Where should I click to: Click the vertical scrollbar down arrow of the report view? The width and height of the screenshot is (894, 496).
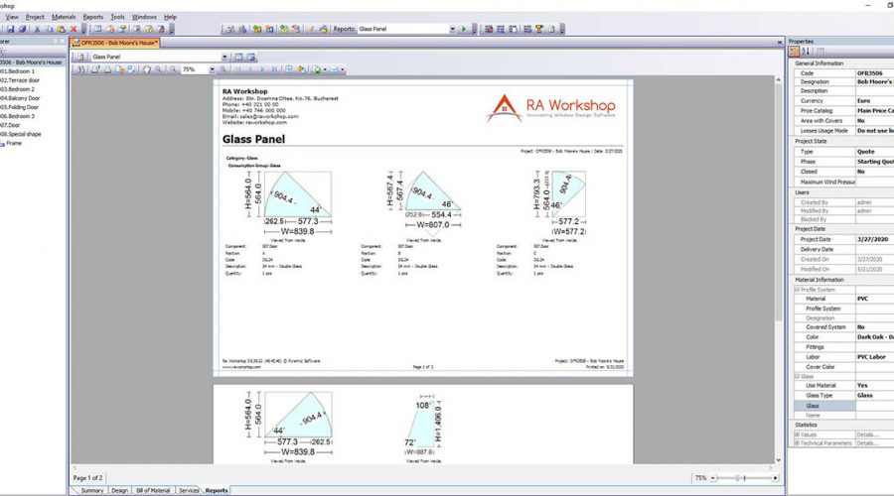click(778, 460)
